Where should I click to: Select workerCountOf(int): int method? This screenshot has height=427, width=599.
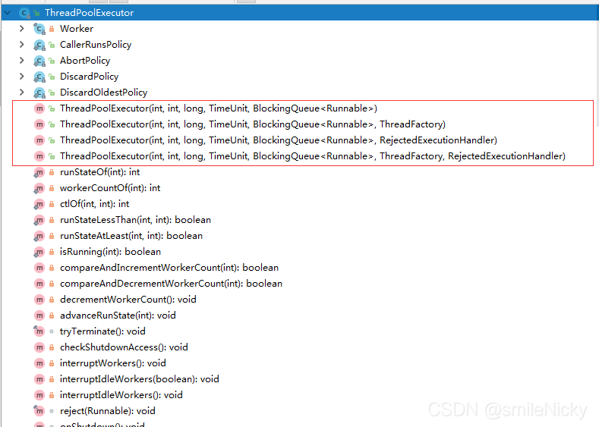[110, 188]
